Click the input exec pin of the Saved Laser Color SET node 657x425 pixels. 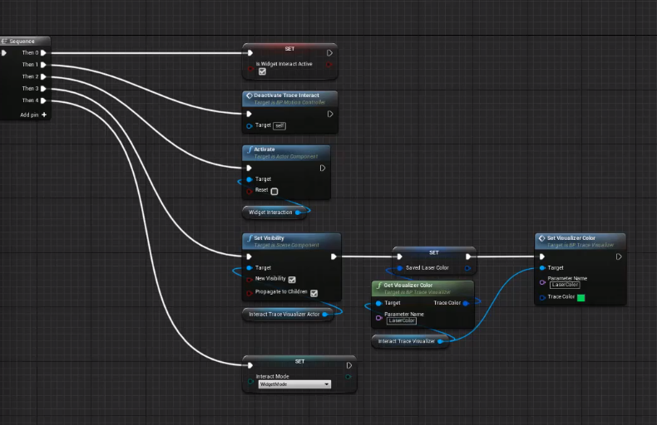point(400,256)
